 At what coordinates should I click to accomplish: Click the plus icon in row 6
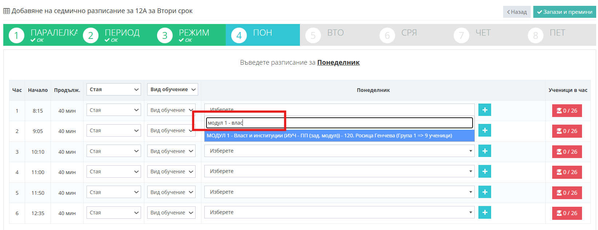(485, 213)
